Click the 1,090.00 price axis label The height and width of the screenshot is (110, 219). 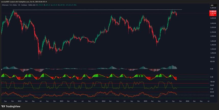click(x=213, y=53)
